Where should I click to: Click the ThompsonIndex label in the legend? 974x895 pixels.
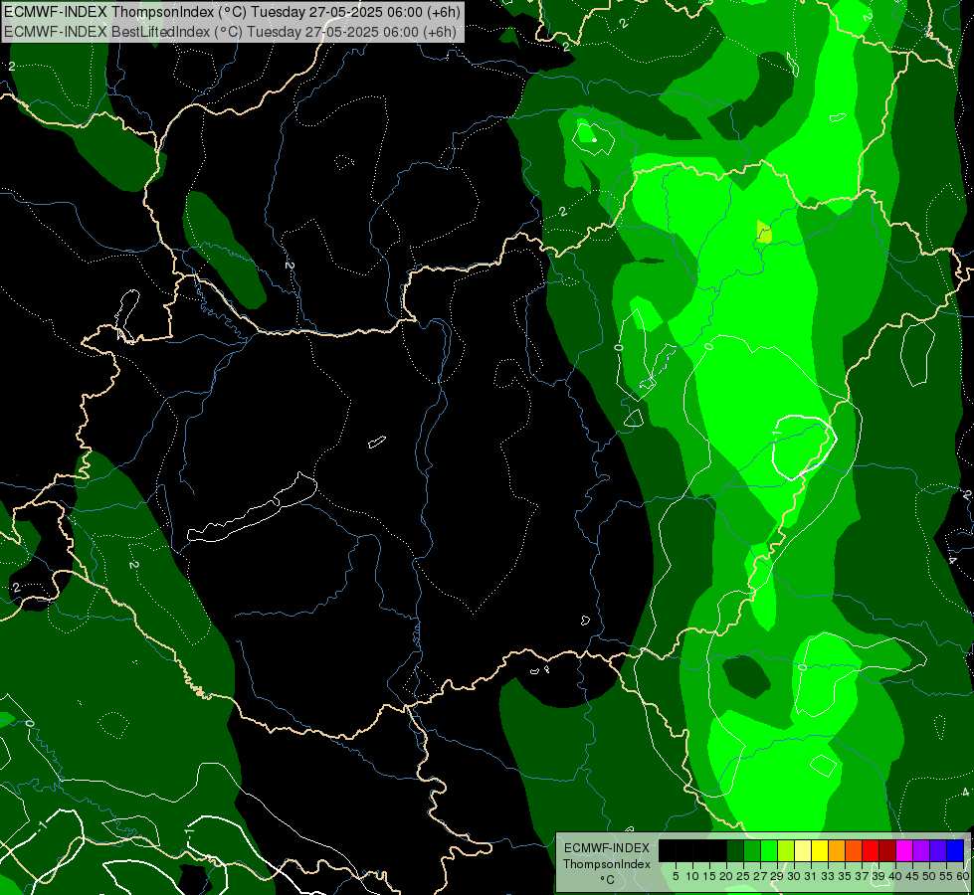pyautogui.click(x=606, y=864)
